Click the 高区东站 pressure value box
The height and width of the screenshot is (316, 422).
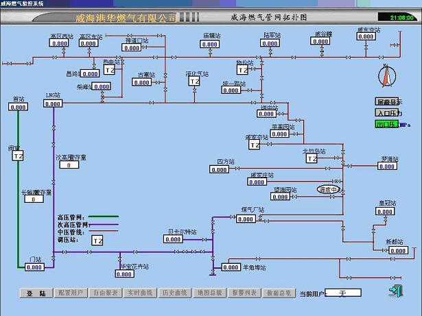(x=89, y=43)
